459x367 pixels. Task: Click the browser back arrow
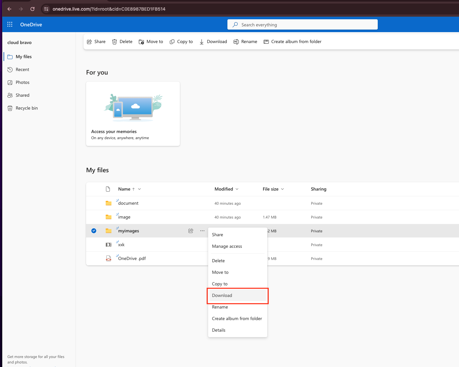(x=9, y=9)
